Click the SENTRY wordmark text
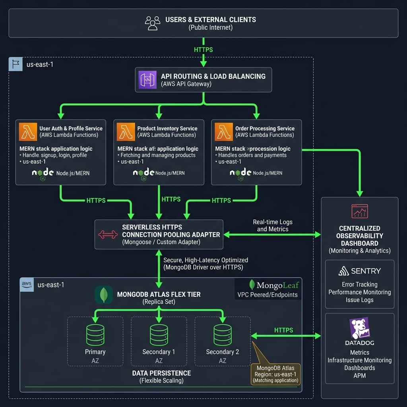 tap(366, 271)
